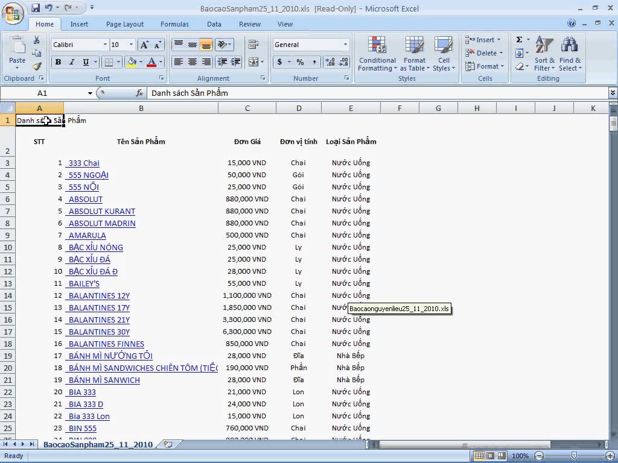
Task: Click the Sort & Filter icon
Action: [x=544, y=54]
